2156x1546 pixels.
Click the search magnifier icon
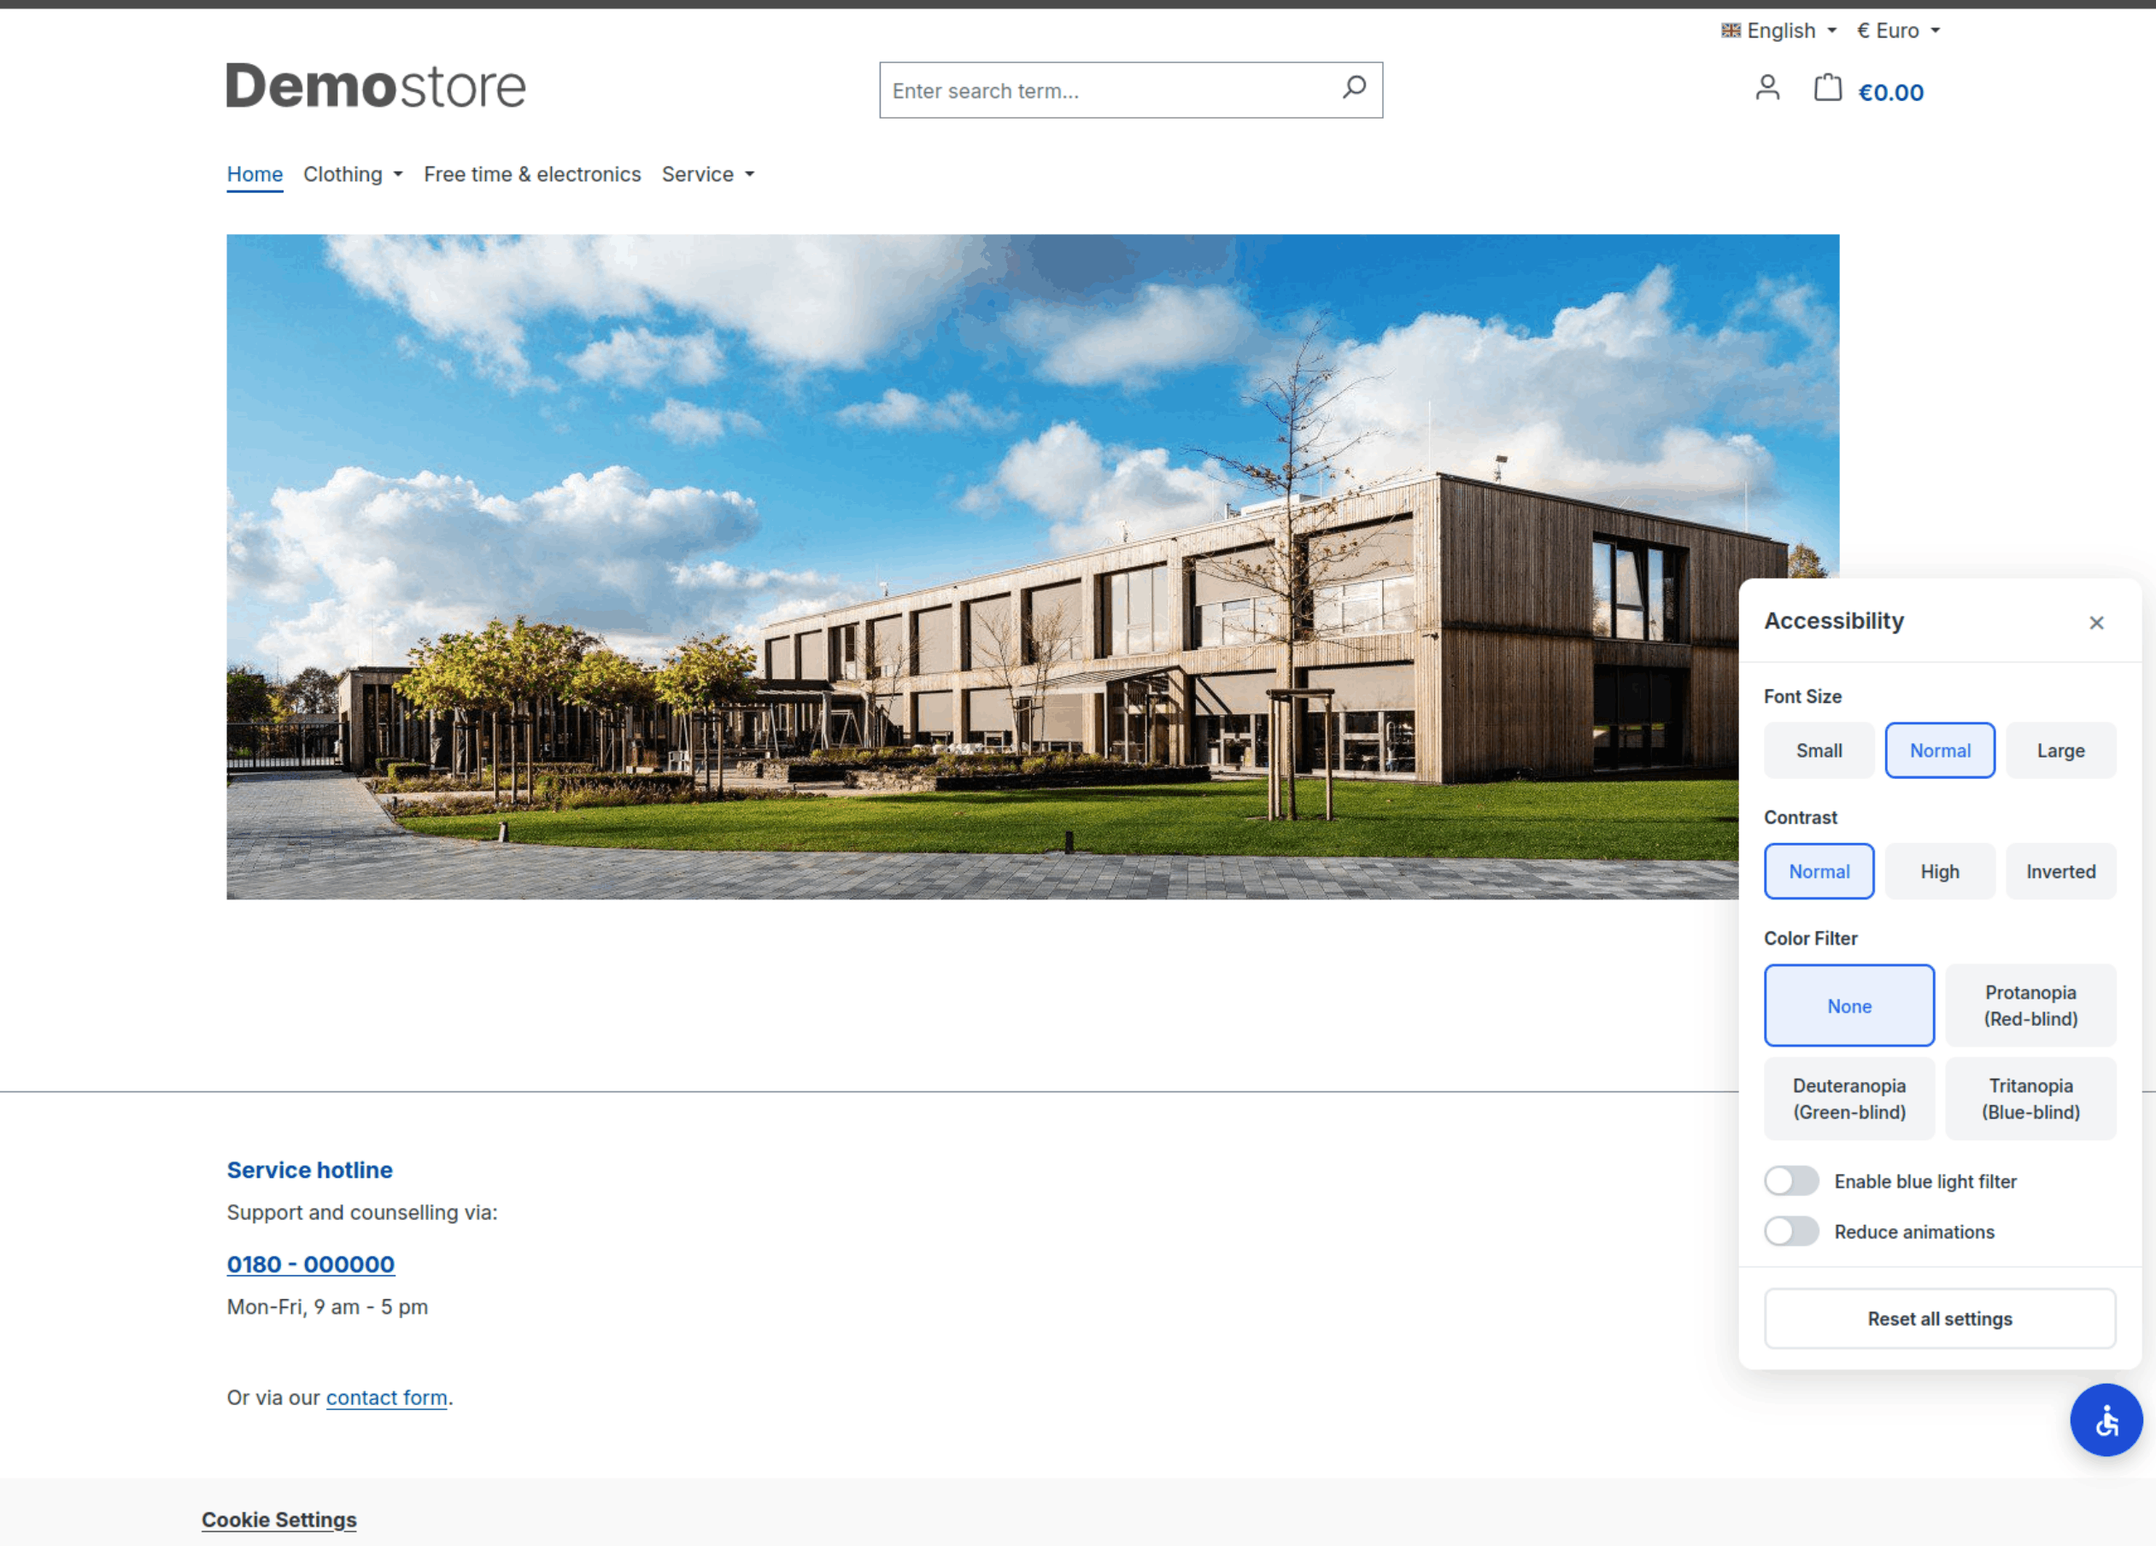point(1354,89)
